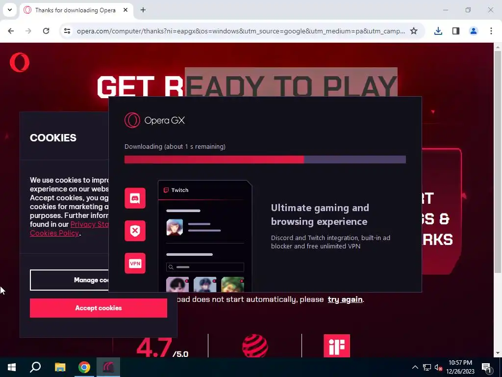Click the Ultimate gaming and browsing experience heading
502x377 pixels.
tap(320, 215)
